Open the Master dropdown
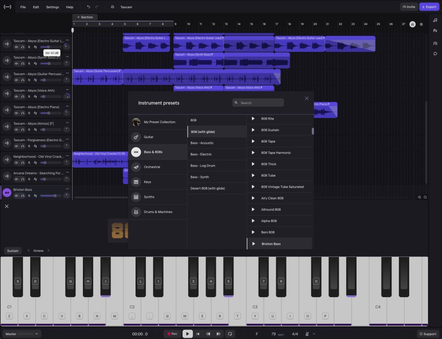 click(x=22, y=334)
